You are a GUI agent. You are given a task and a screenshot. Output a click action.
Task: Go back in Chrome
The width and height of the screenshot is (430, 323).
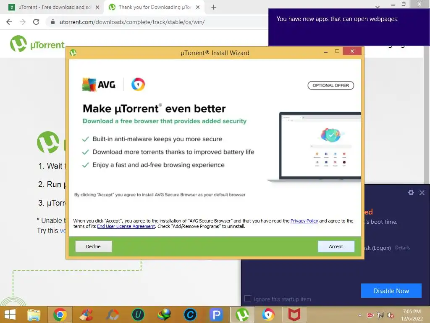tap(9, 22)
